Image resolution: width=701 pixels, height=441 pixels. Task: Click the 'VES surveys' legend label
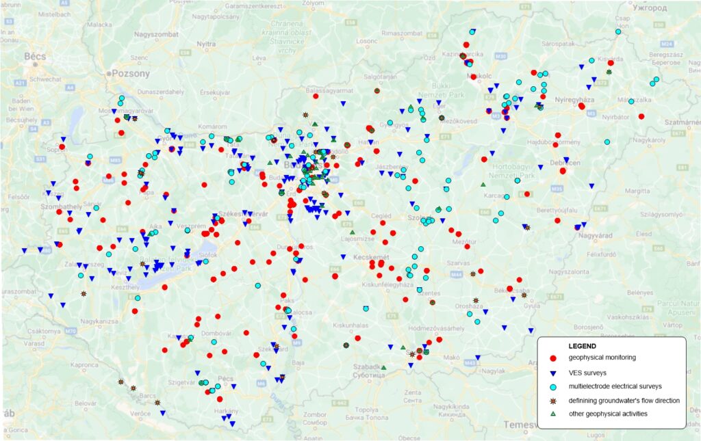587,373
